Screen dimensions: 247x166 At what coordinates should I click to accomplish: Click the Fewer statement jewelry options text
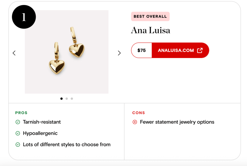177,122
